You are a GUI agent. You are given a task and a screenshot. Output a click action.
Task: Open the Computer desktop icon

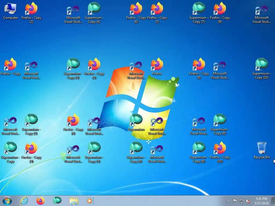click(x=10, y=11)
